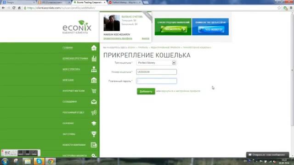Open the home icon in the green sidebar
This screenshot has height=165, width=294.
pos(94,48)
